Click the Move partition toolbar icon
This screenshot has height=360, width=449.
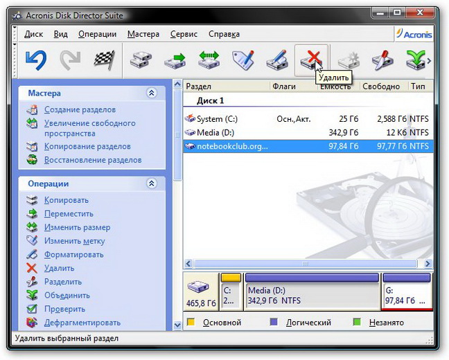coord(175,60)
